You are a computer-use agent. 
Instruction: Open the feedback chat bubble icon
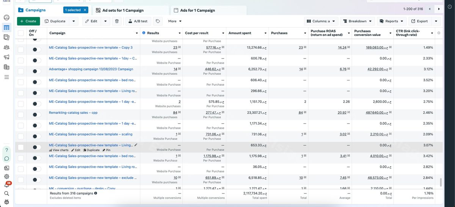point(6,159)
